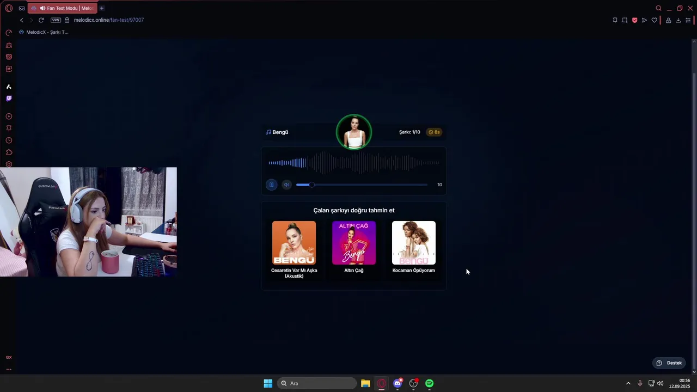Pause playback of the quiz song
The image size is (697, 392).
point(271,185)
